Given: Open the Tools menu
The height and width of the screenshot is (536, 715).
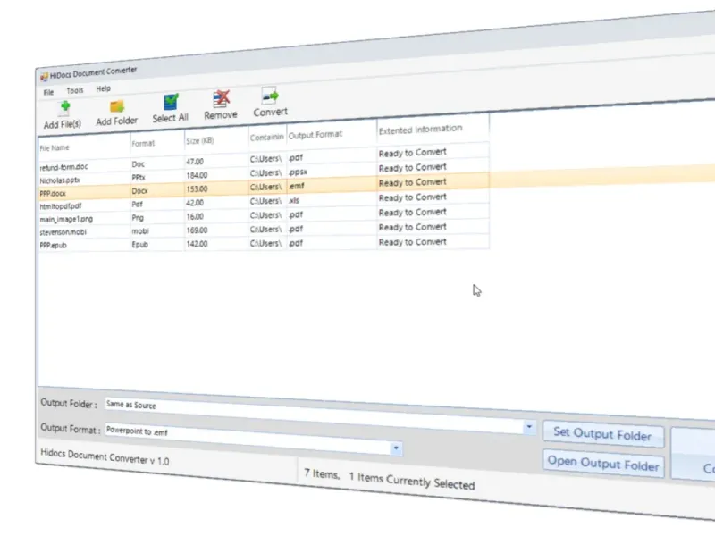Looking at the screenshot, I should (x=75, y=91).
